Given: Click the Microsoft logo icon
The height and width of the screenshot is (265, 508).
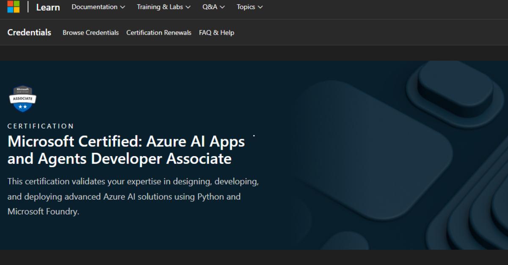Looking at the screenshot, I should click(x=14, y=7).
